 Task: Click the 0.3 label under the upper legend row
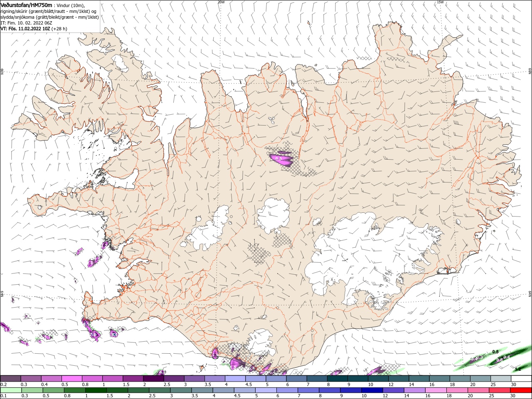tap(24, 384)
